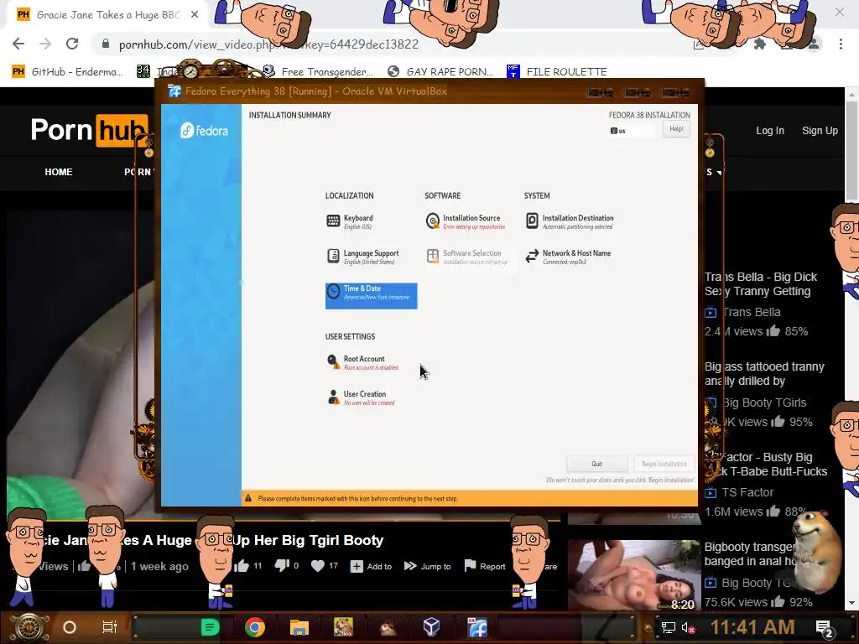
Task: Go forward in Chrome browser
Action: (x=45, y=44)
